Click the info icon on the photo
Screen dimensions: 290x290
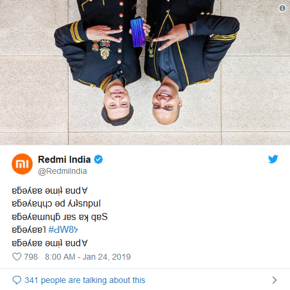tap(282, 8)
